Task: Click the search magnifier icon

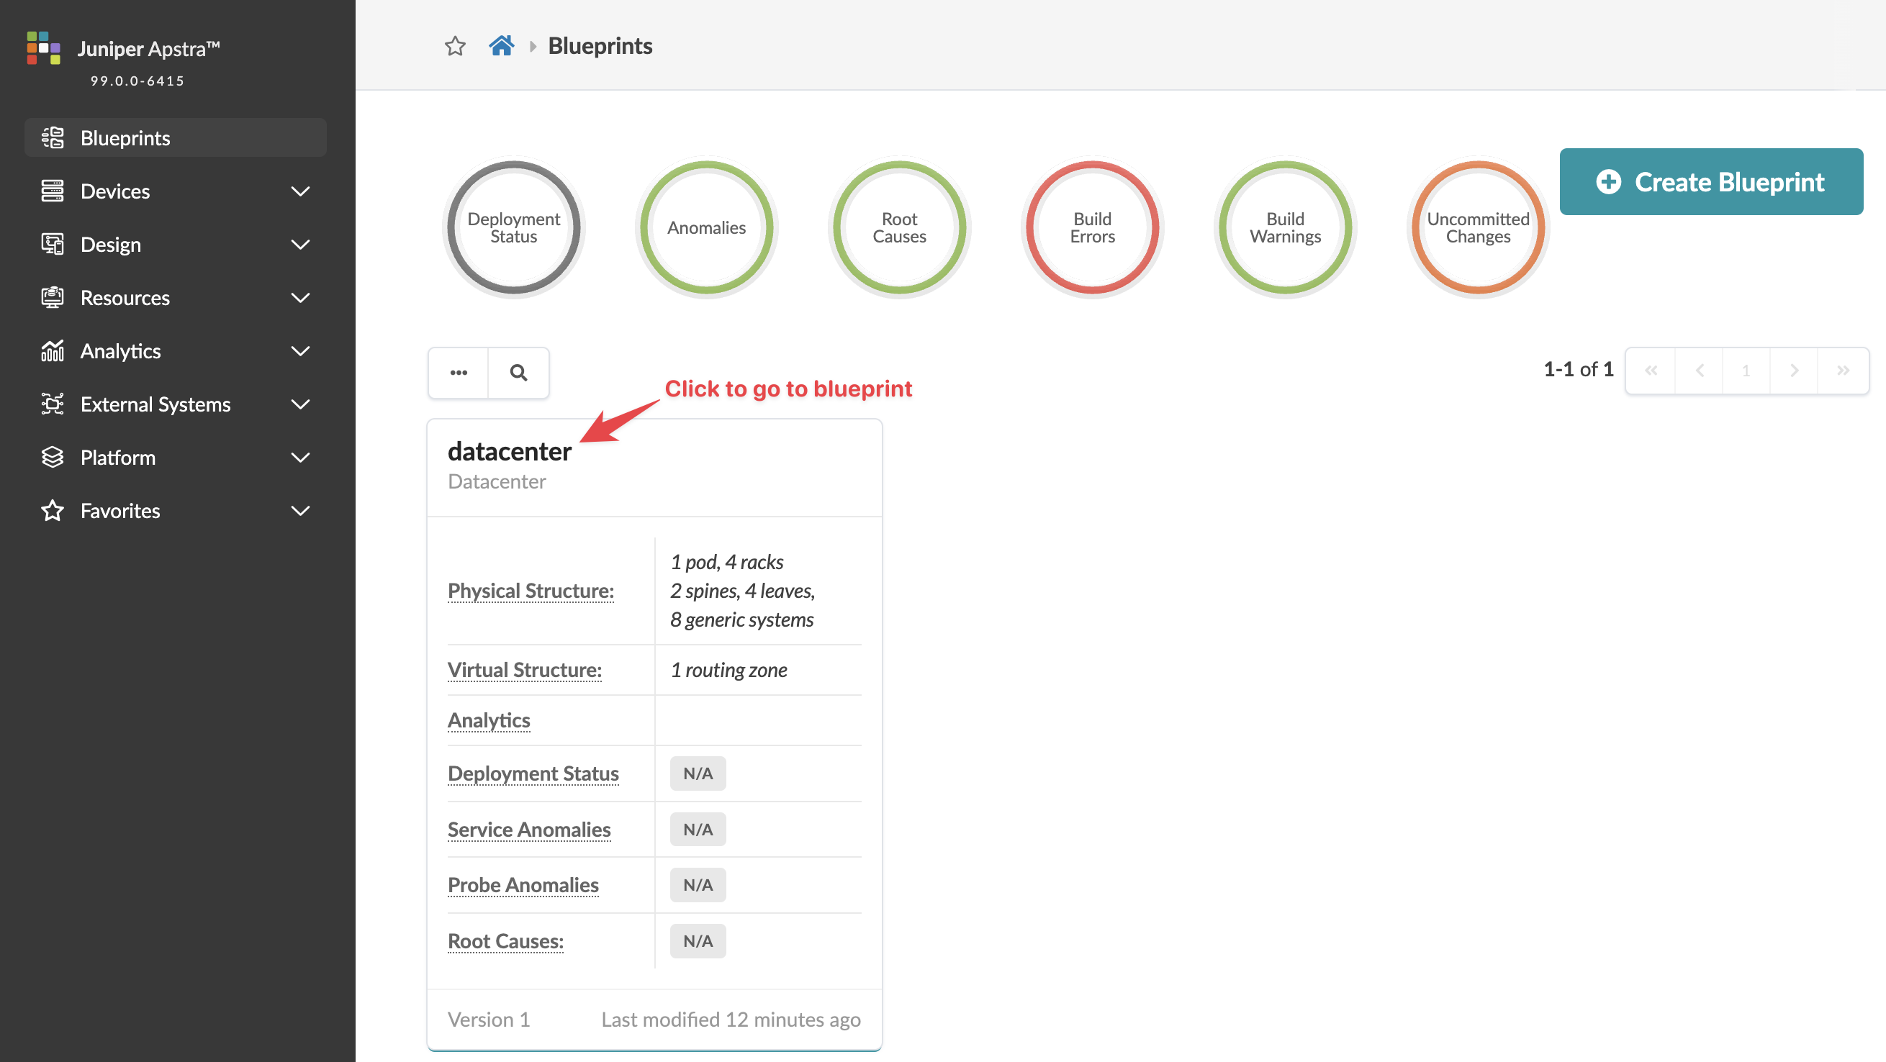Action: [x=518, y=373]
